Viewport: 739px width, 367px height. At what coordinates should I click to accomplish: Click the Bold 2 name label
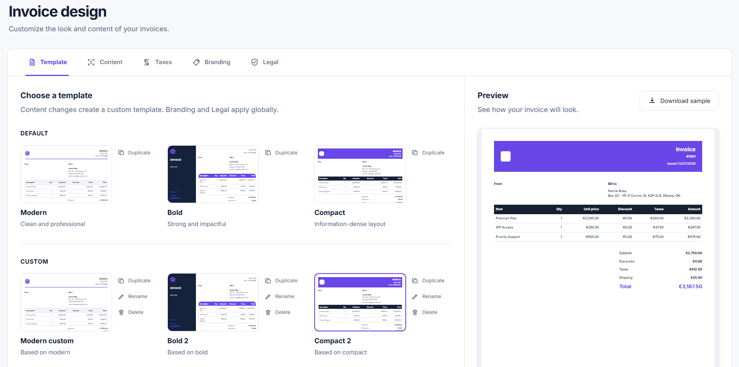coord(178,341)
